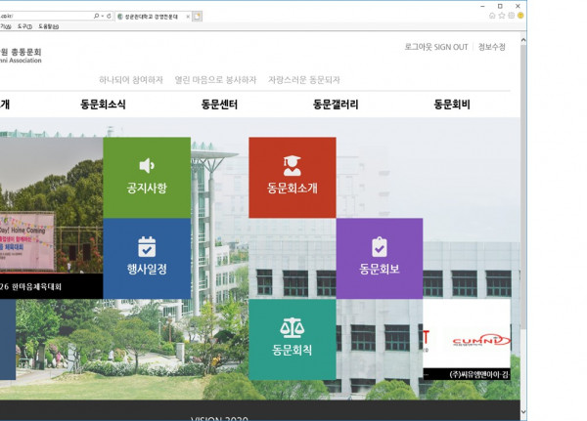Click the 정보수정 link
This screenshot has width=587, height=421.
(492, 47)
